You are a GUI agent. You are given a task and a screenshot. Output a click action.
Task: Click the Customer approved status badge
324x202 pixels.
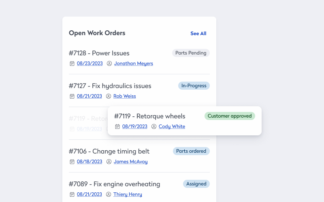pos(230,116)
